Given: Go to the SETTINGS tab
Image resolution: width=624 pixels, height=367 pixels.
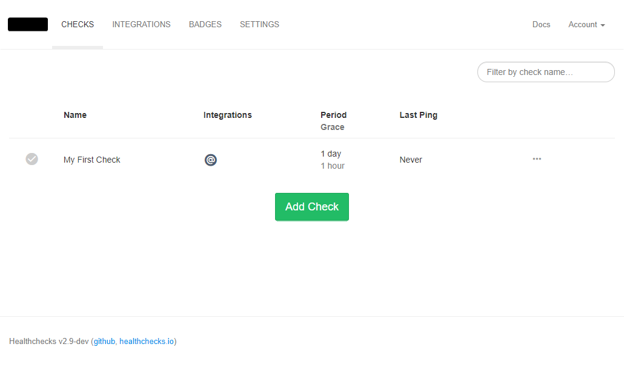Looking at the screenshot, I should point(259,24).
